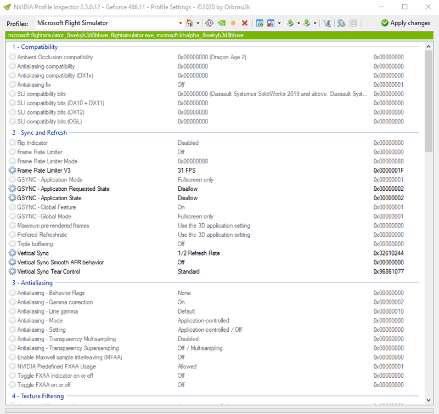The width and height of the screenshot is (439, 414).
Task: Delete profile with the red X icon
Action: click(245, 23)
